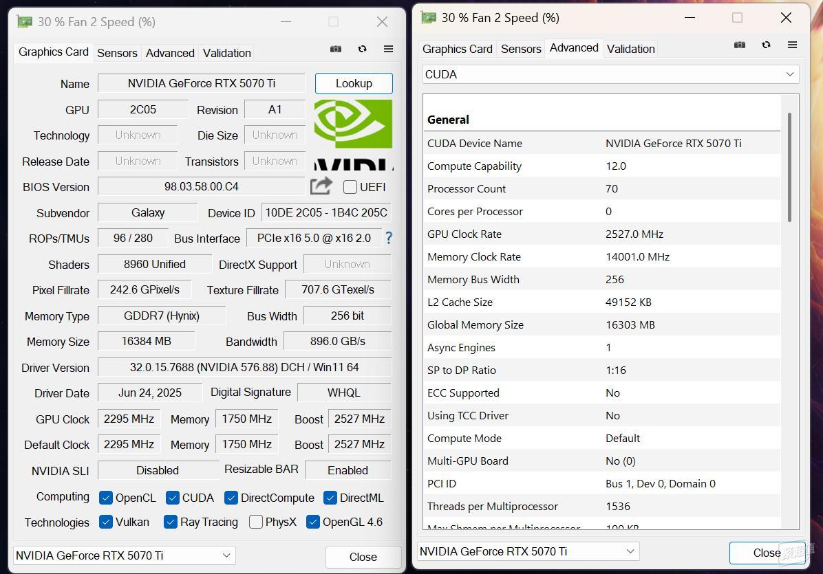Click the Memory Type GDDR7 (Hynix) field
The height and width of the screenshot is (574, 823).
point(162,316)
